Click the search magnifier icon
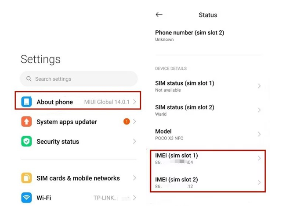286x206 pixels. click(29, 79)
